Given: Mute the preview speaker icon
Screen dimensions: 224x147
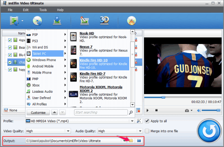Looking at the screenshot, I should click(x=199, y=110).
